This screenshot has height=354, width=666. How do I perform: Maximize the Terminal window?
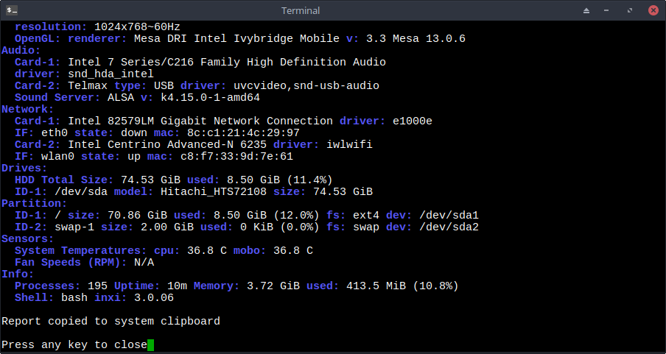tap(630, 10)
